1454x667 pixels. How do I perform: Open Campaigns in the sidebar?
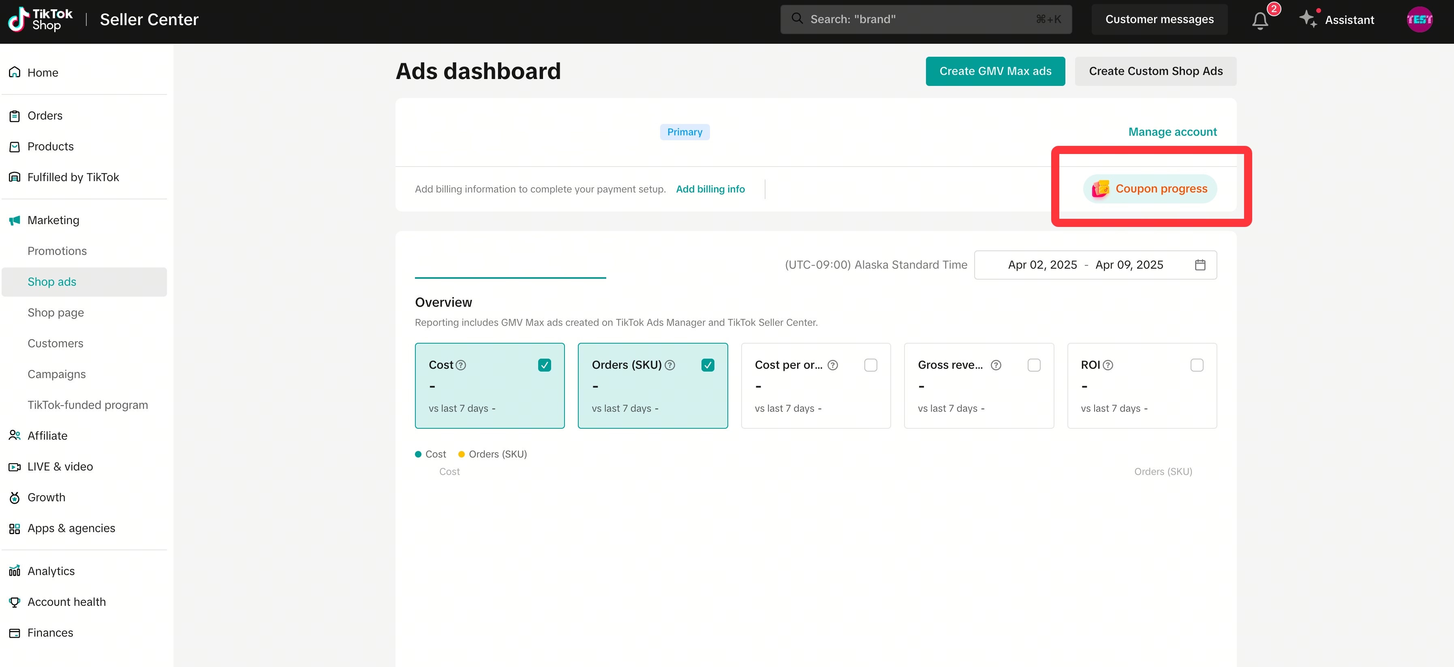(x=84, y=374)
